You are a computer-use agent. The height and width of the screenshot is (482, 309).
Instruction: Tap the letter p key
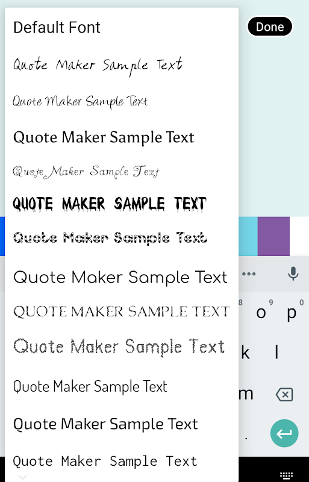coord(291,313)
